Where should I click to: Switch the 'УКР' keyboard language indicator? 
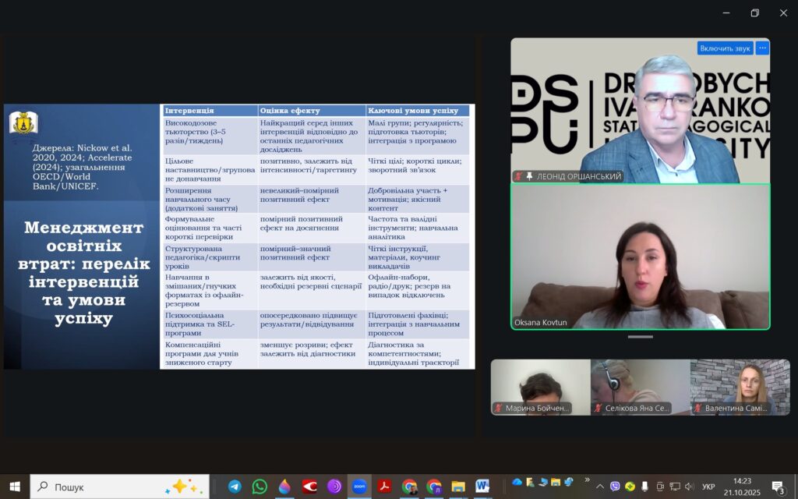pyautogui.click(x=708, y=487)
